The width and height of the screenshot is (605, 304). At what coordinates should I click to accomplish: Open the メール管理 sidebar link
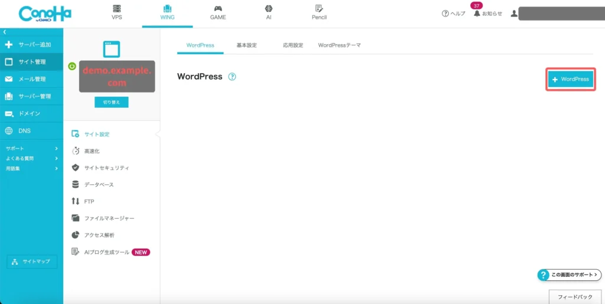(x=32, y=79)
